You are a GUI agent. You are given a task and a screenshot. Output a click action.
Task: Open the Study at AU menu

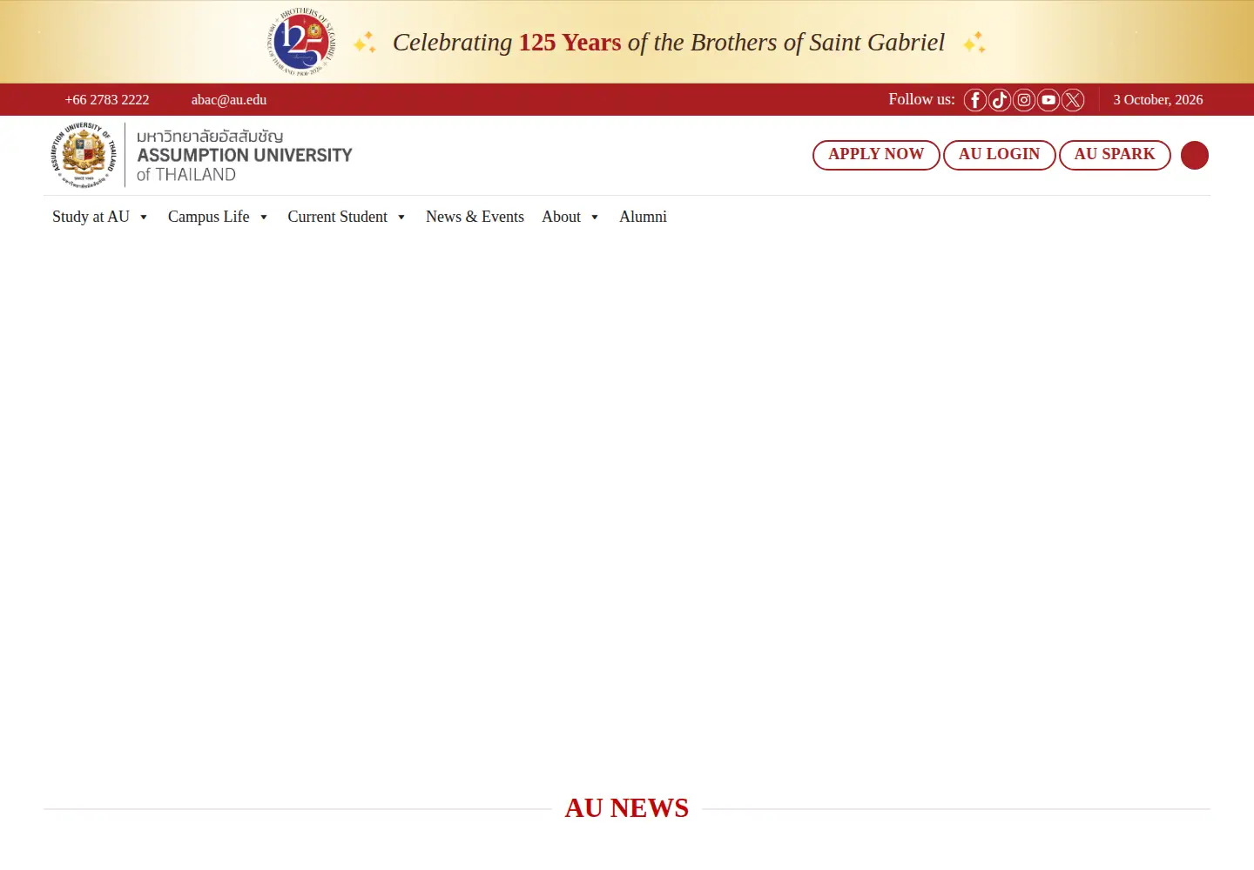click(x=91, y=217)
